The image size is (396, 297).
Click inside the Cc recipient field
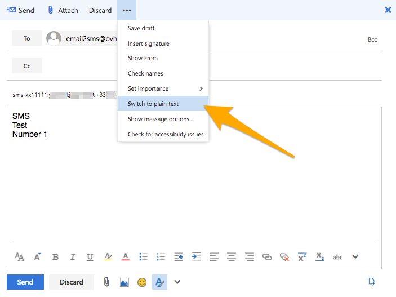[x=208, y=66]
